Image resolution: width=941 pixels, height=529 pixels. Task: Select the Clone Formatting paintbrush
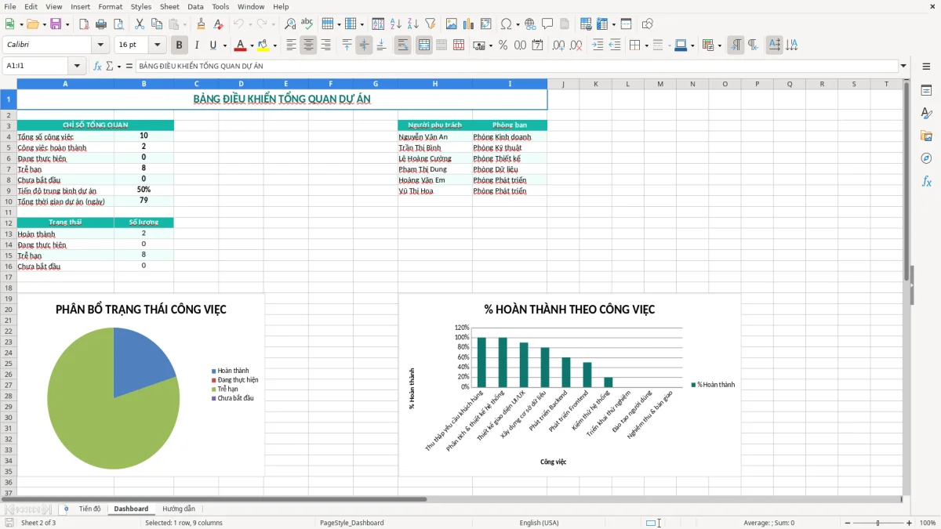201,24
